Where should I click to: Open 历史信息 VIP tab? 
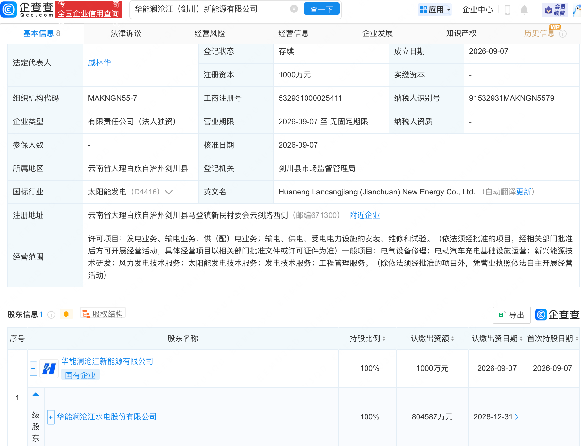click(x=539, y=33)
